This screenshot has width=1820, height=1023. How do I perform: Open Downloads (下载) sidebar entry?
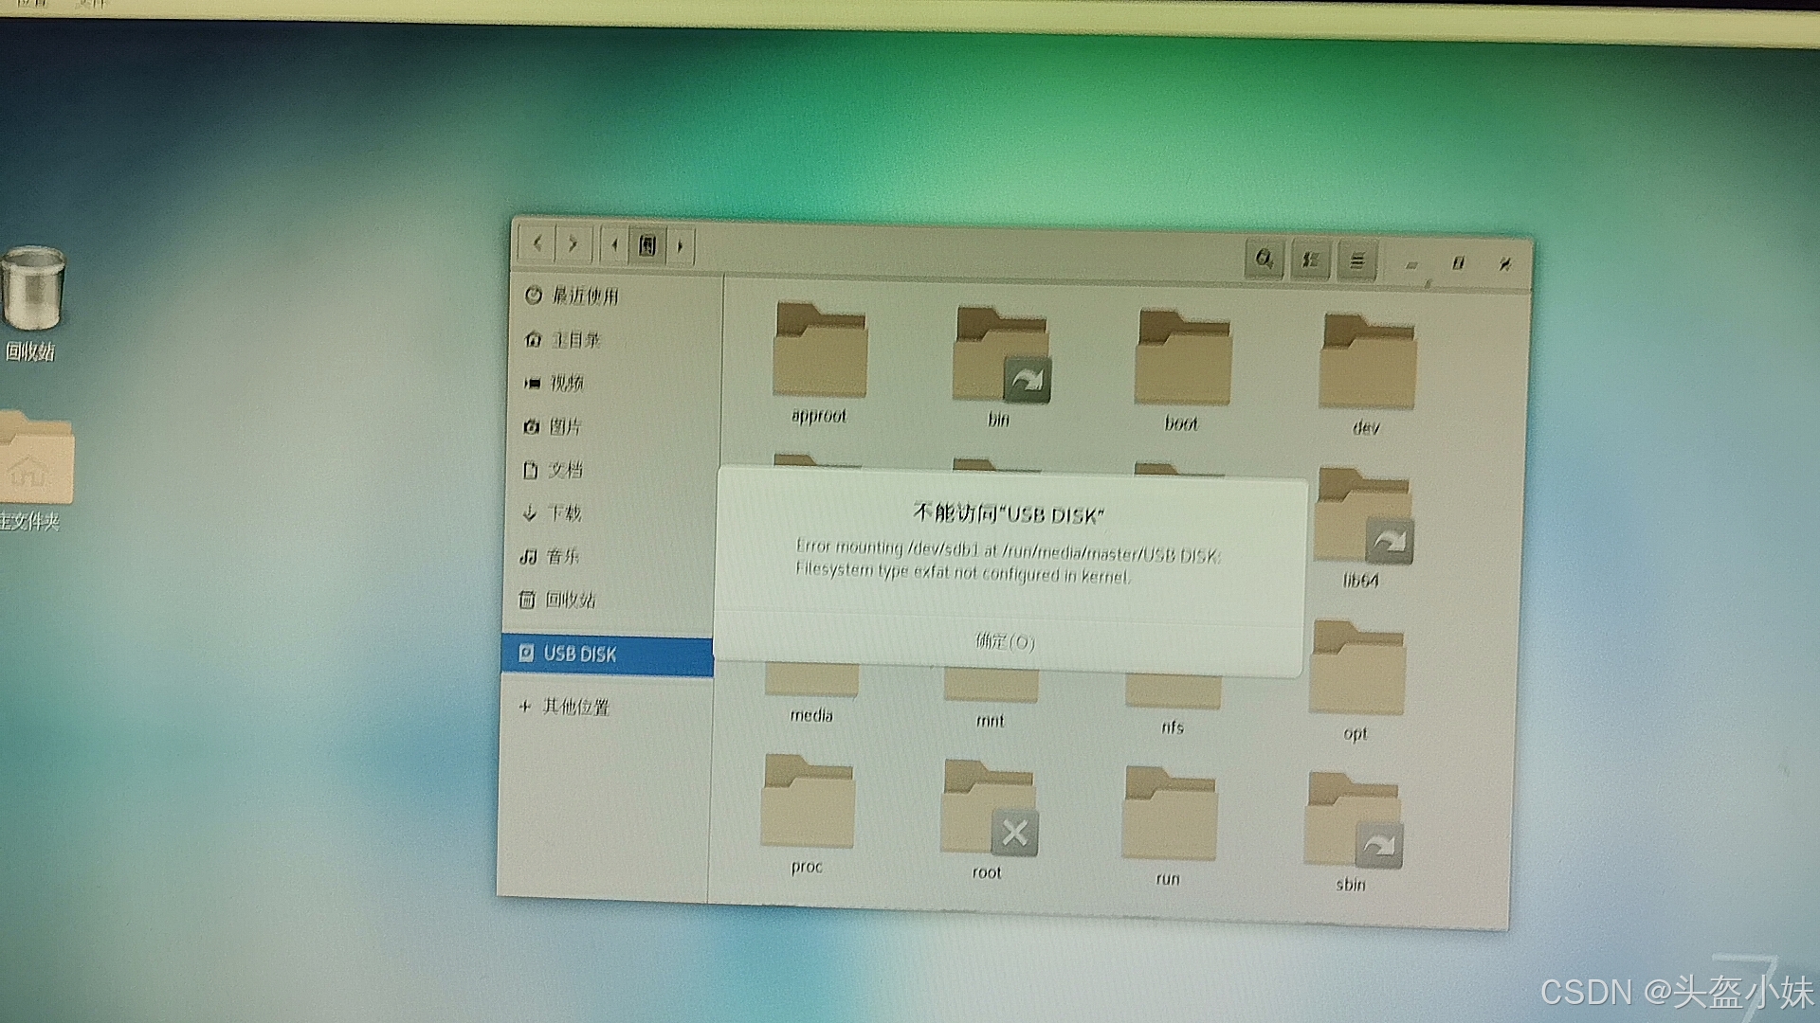pos(563,512)
